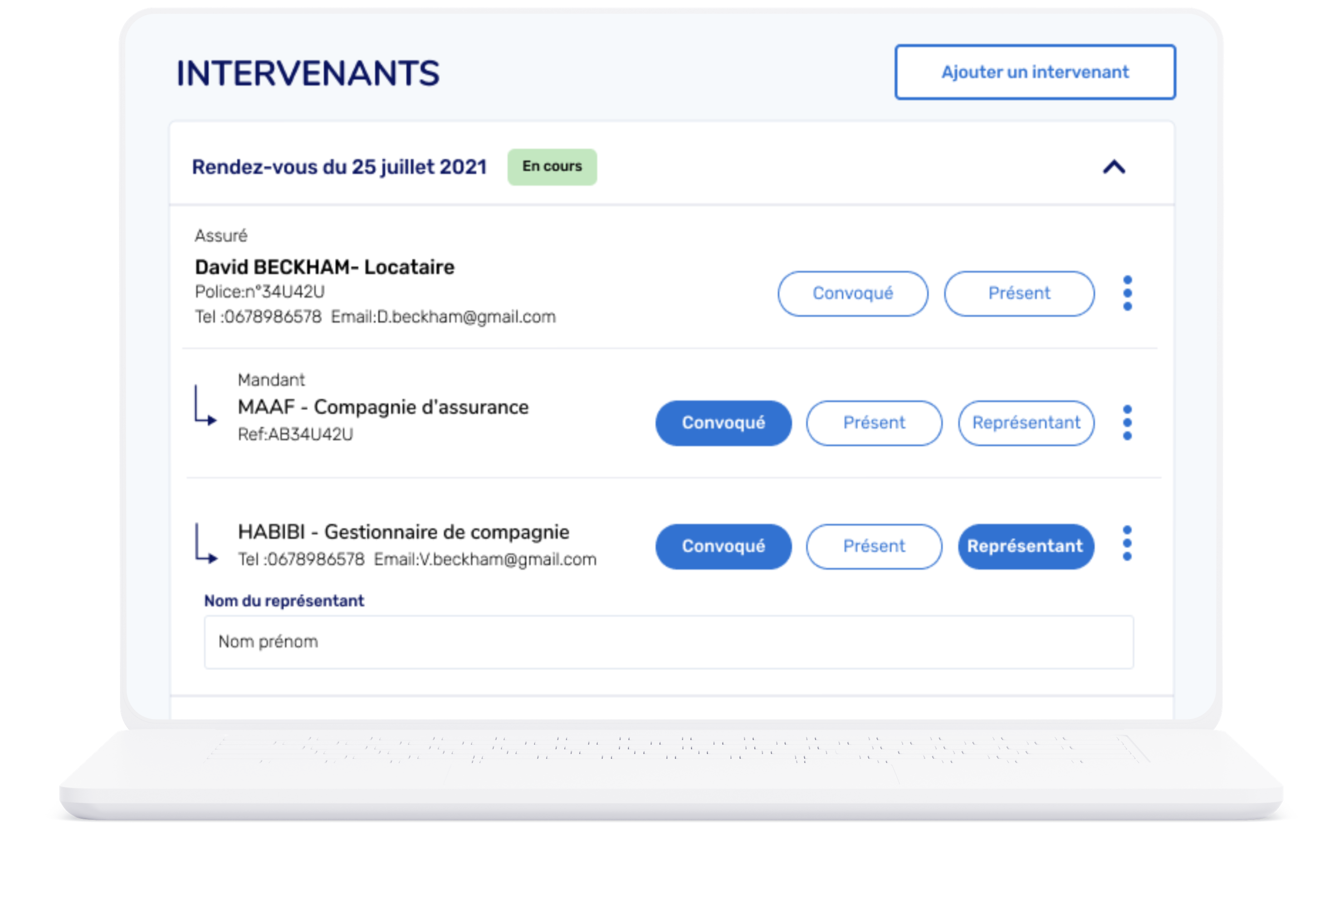Click the Email:V.beckham@gmail.com text

pyautogui.click(x=485, y=559)
